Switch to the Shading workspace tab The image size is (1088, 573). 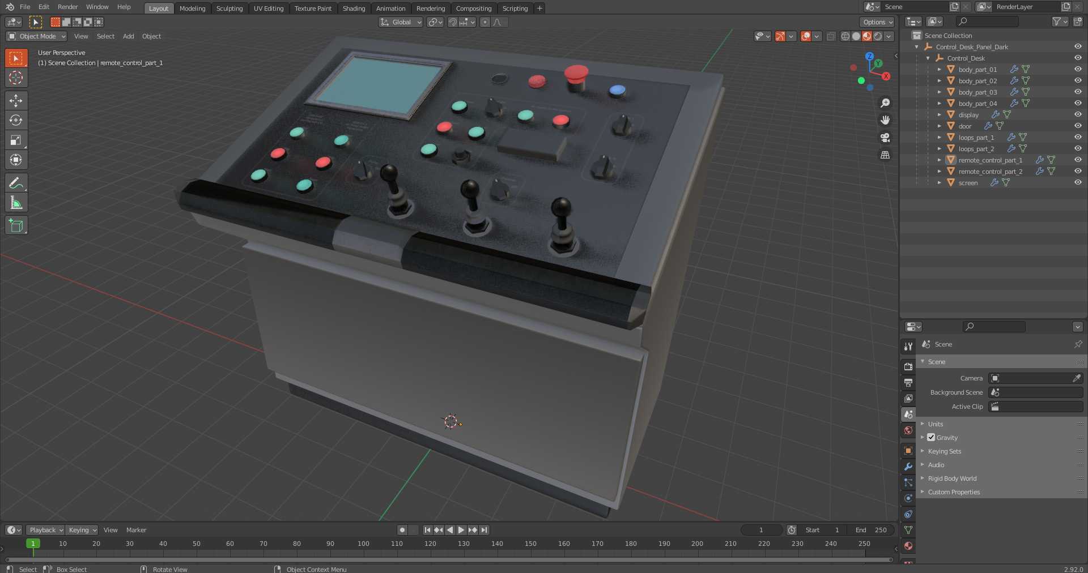tap(354, 8)
